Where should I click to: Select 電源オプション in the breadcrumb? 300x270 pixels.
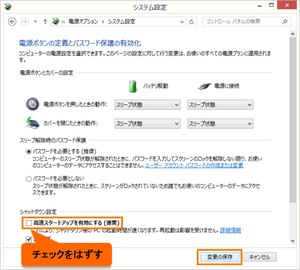pos(83,22)
